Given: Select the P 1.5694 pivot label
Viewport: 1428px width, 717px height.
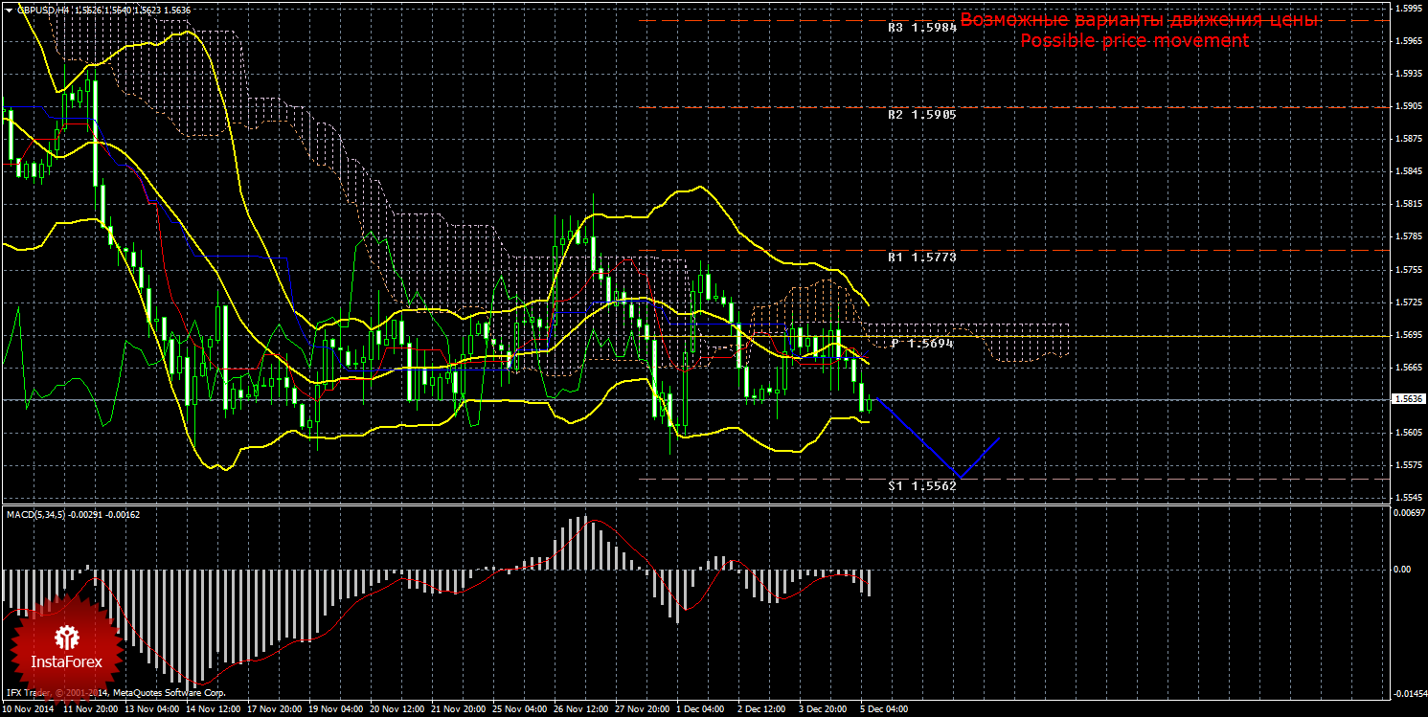Looking at the screenshot, I should (921, 343).
